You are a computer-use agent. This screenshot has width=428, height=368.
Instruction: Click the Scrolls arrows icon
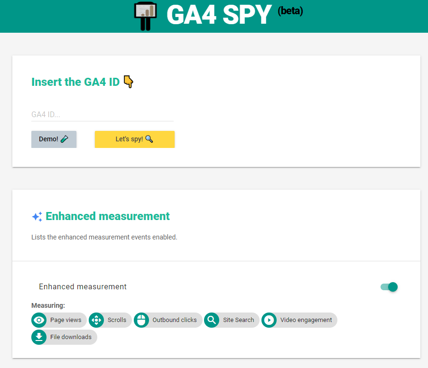coord(96,320)
